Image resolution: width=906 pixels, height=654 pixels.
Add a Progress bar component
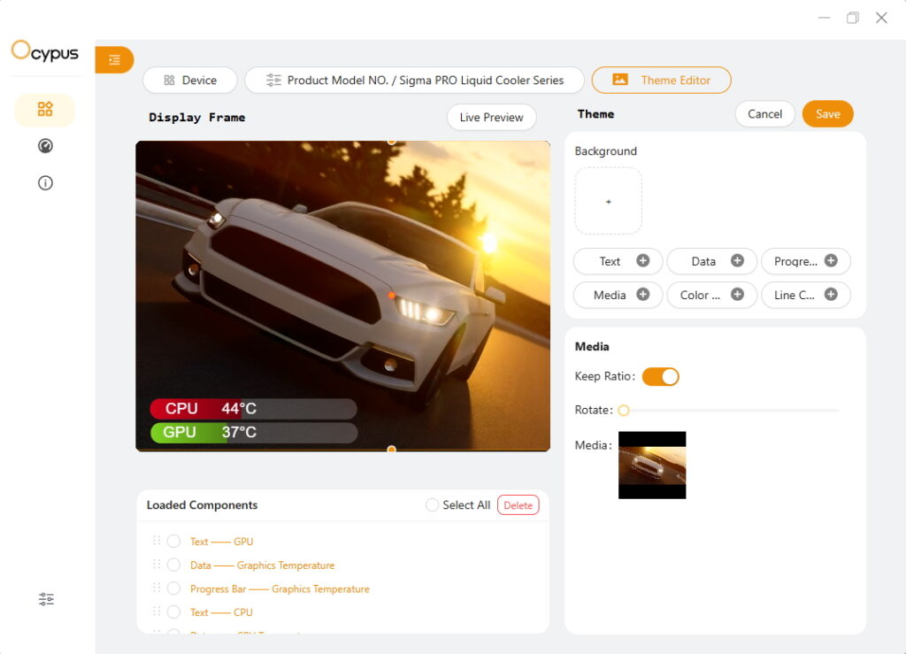click(x=831, y=261)
